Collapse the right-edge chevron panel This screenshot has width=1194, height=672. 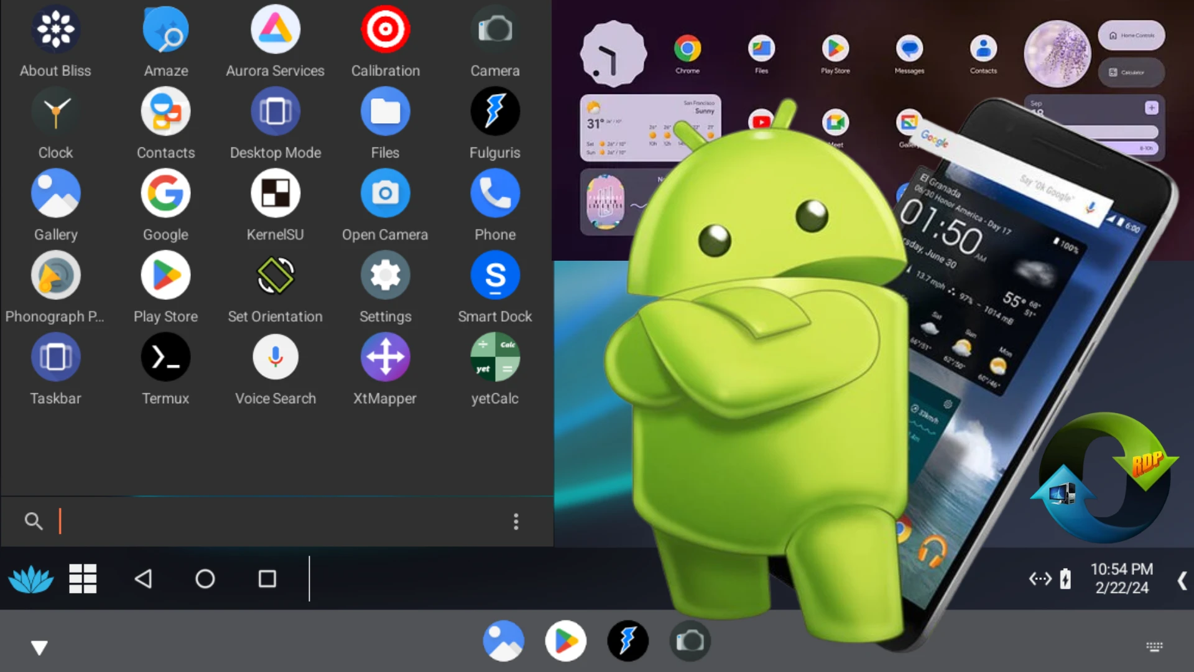click(1182, 579)
